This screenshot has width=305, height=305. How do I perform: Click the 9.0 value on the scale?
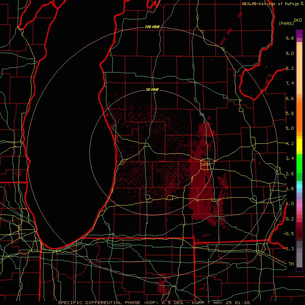tap(290, 53)
